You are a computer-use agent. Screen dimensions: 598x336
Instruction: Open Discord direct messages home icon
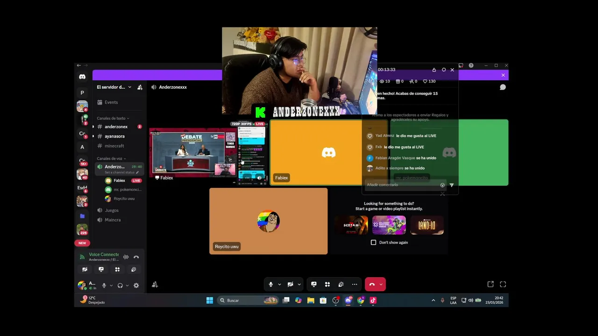[x=82, y=77]
